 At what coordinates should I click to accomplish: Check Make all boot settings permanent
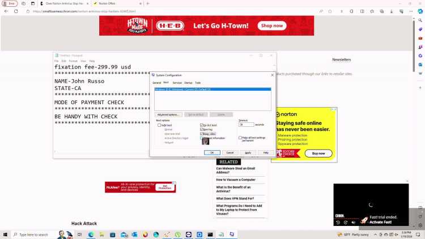(240, 138)
